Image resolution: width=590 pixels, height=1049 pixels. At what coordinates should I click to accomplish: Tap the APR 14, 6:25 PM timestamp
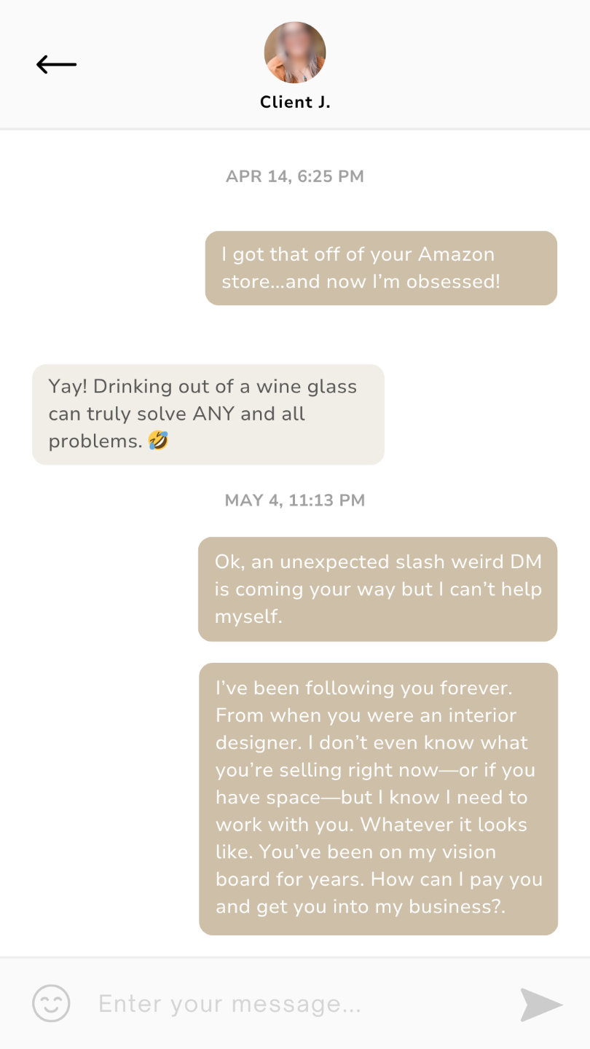294,176
